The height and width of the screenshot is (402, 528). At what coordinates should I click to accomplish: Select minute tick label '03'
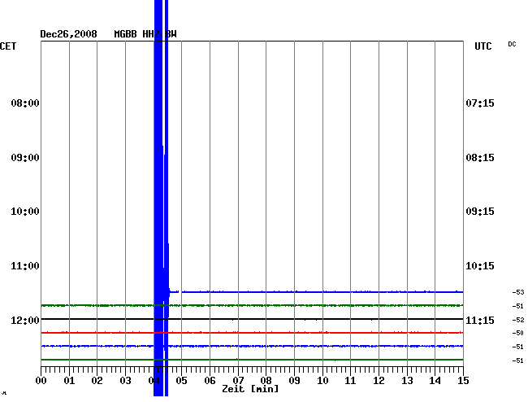click(125, 380)
